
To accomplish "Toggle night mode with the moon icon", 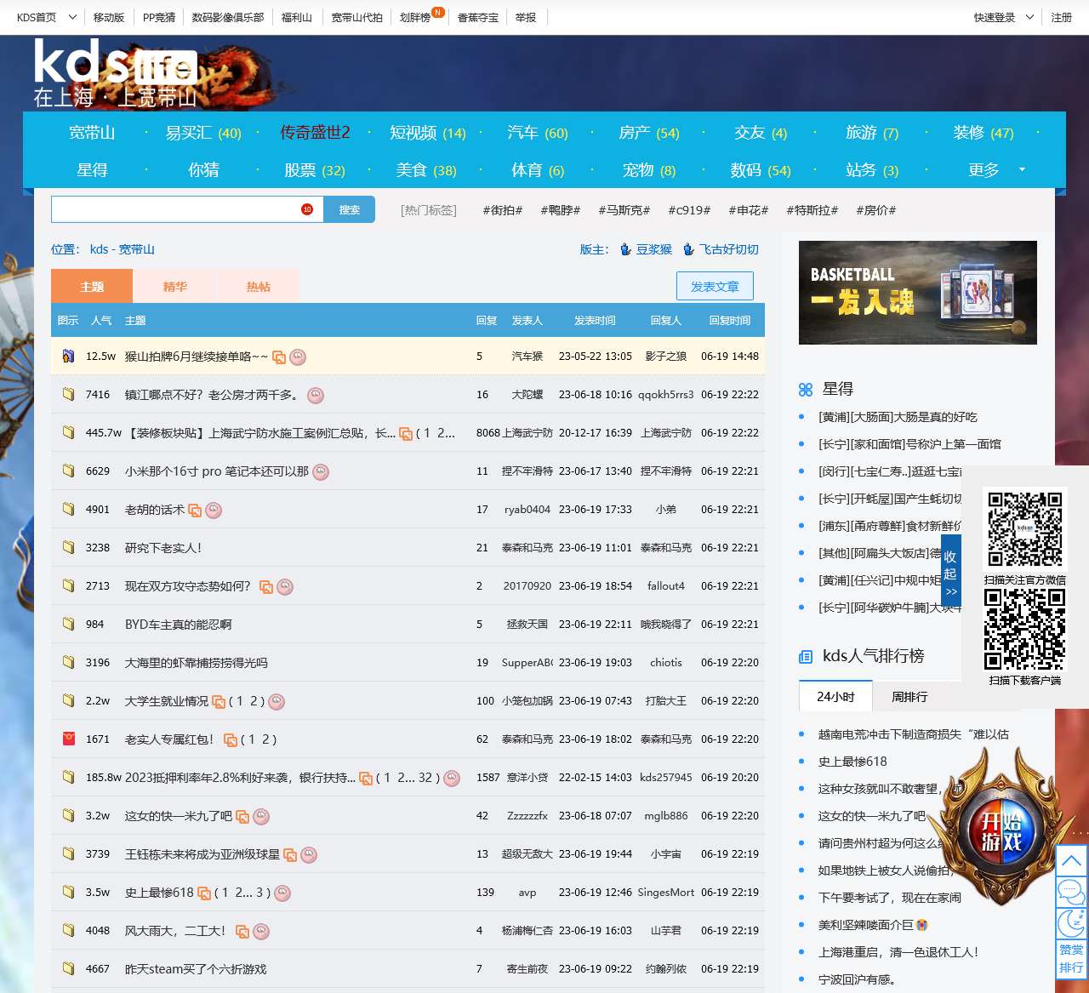I will coord(1071,922).
